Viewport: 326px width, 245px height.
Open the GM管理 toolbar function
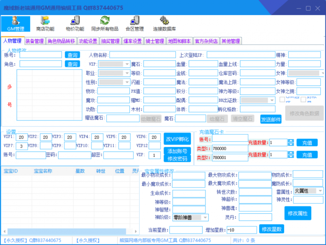[x=15, y=23]
